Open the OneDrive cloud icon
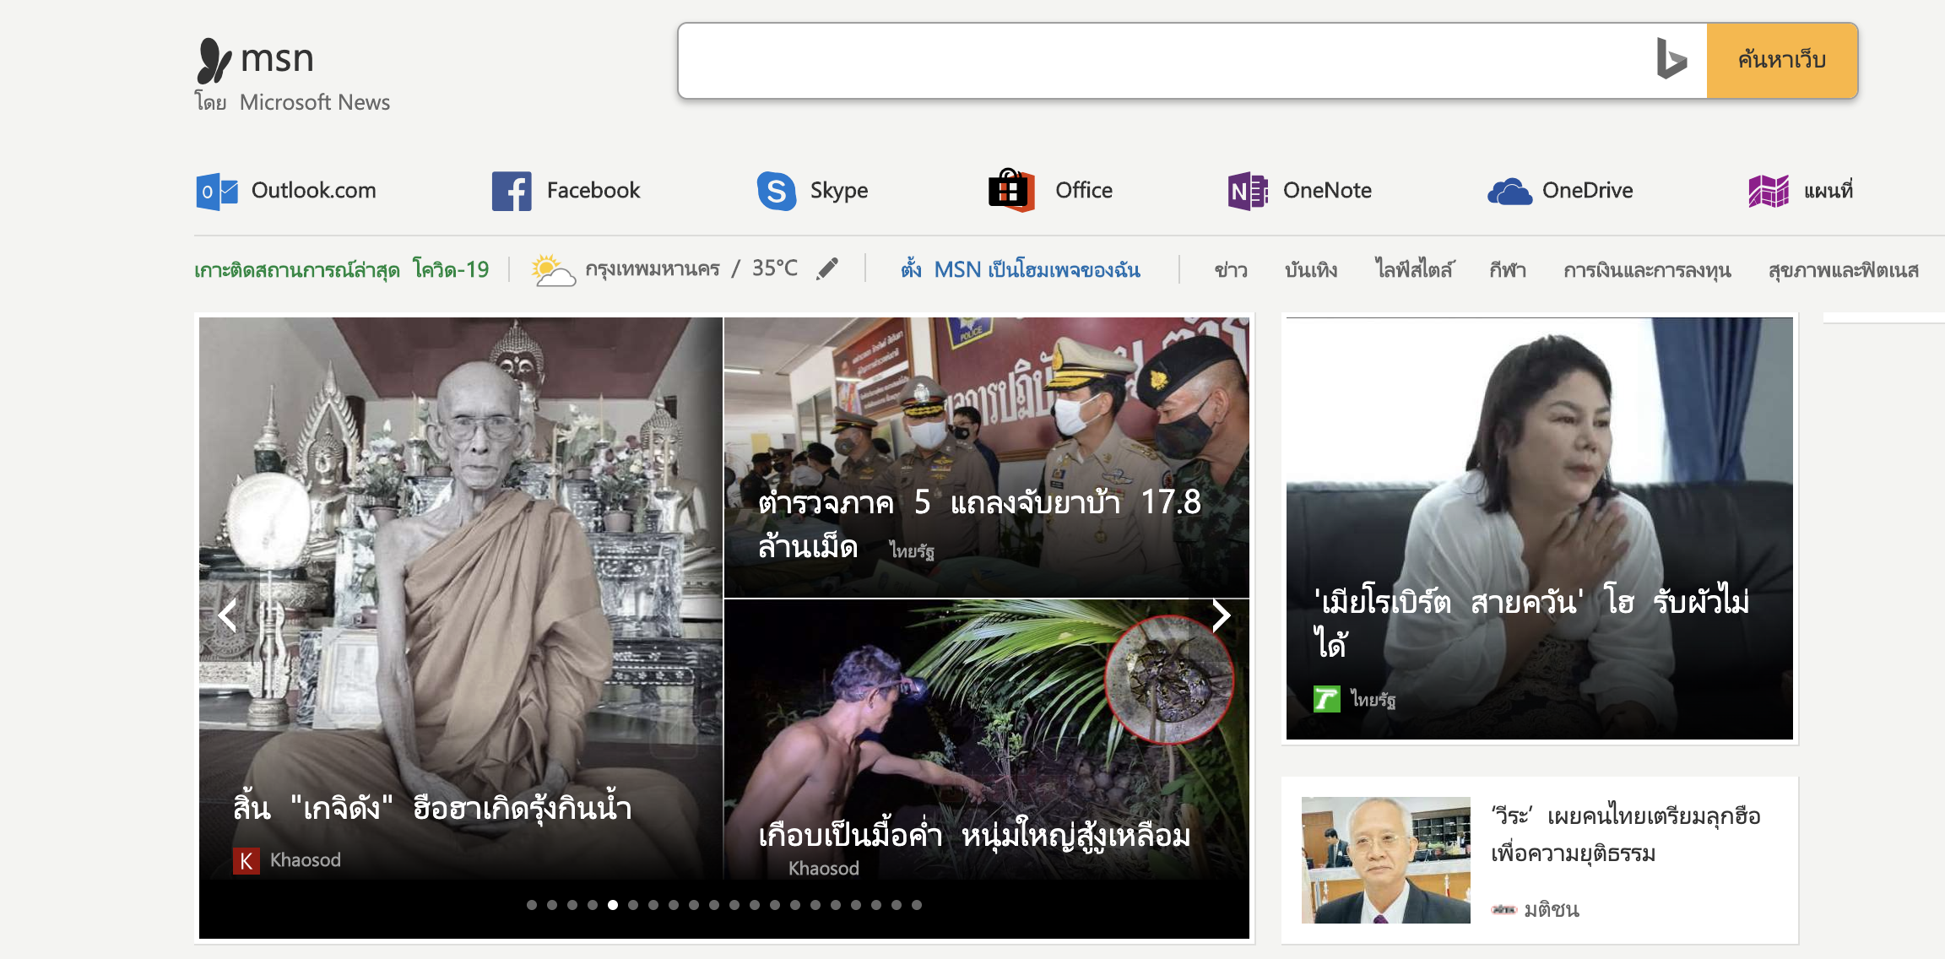 1509,191
